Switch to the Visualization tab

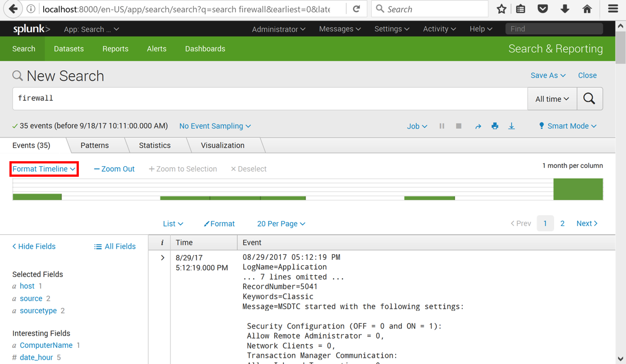tap(223, 146)
